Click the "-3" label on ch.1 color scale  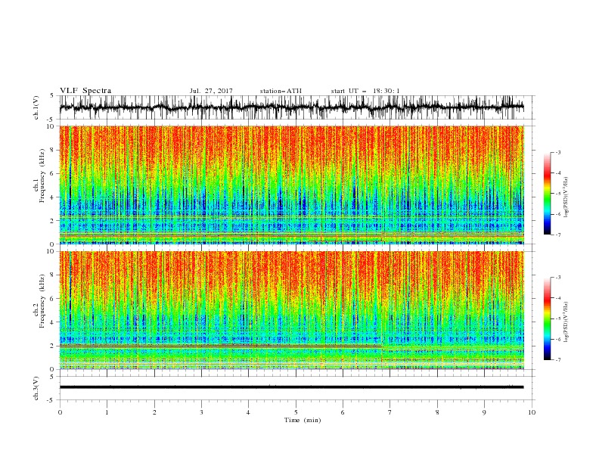(x=557, y=152)
